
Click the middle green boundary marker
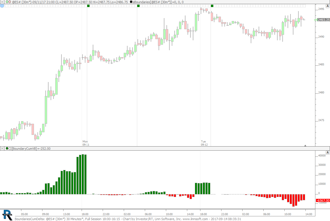click(x=138, y=6)
